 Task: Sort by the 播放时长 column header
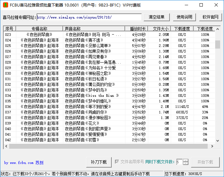click(x=136, y=29)
